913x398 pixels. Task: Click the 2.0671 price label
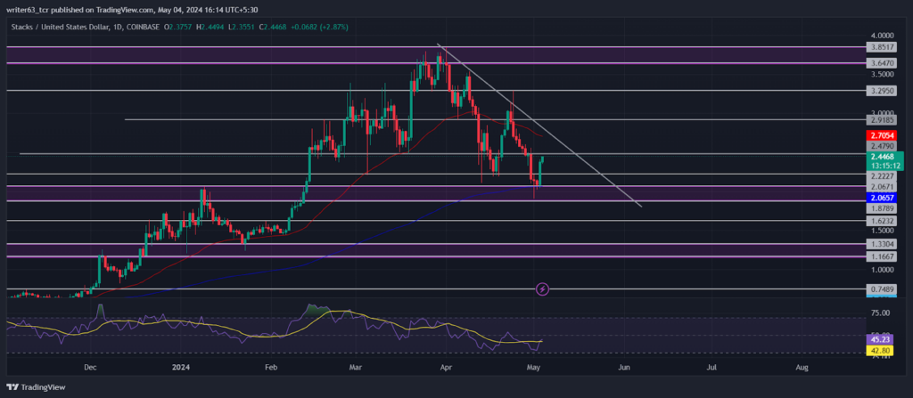click(880, 187)
